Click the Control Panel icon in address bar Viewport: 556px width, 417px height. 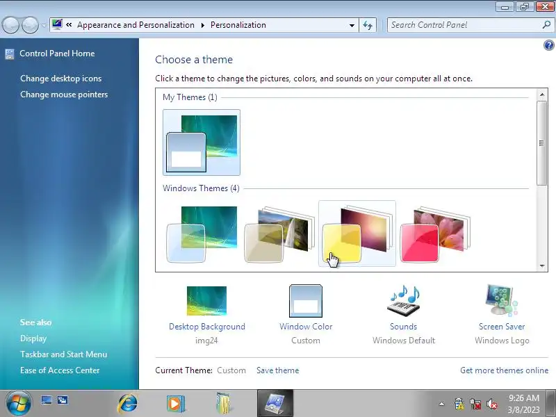(57, 24)
